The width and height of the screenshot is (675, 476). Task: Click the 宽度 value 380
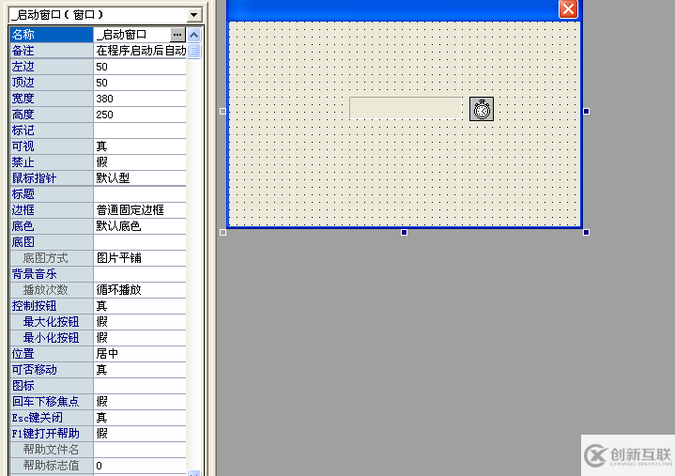pos(140,99)
